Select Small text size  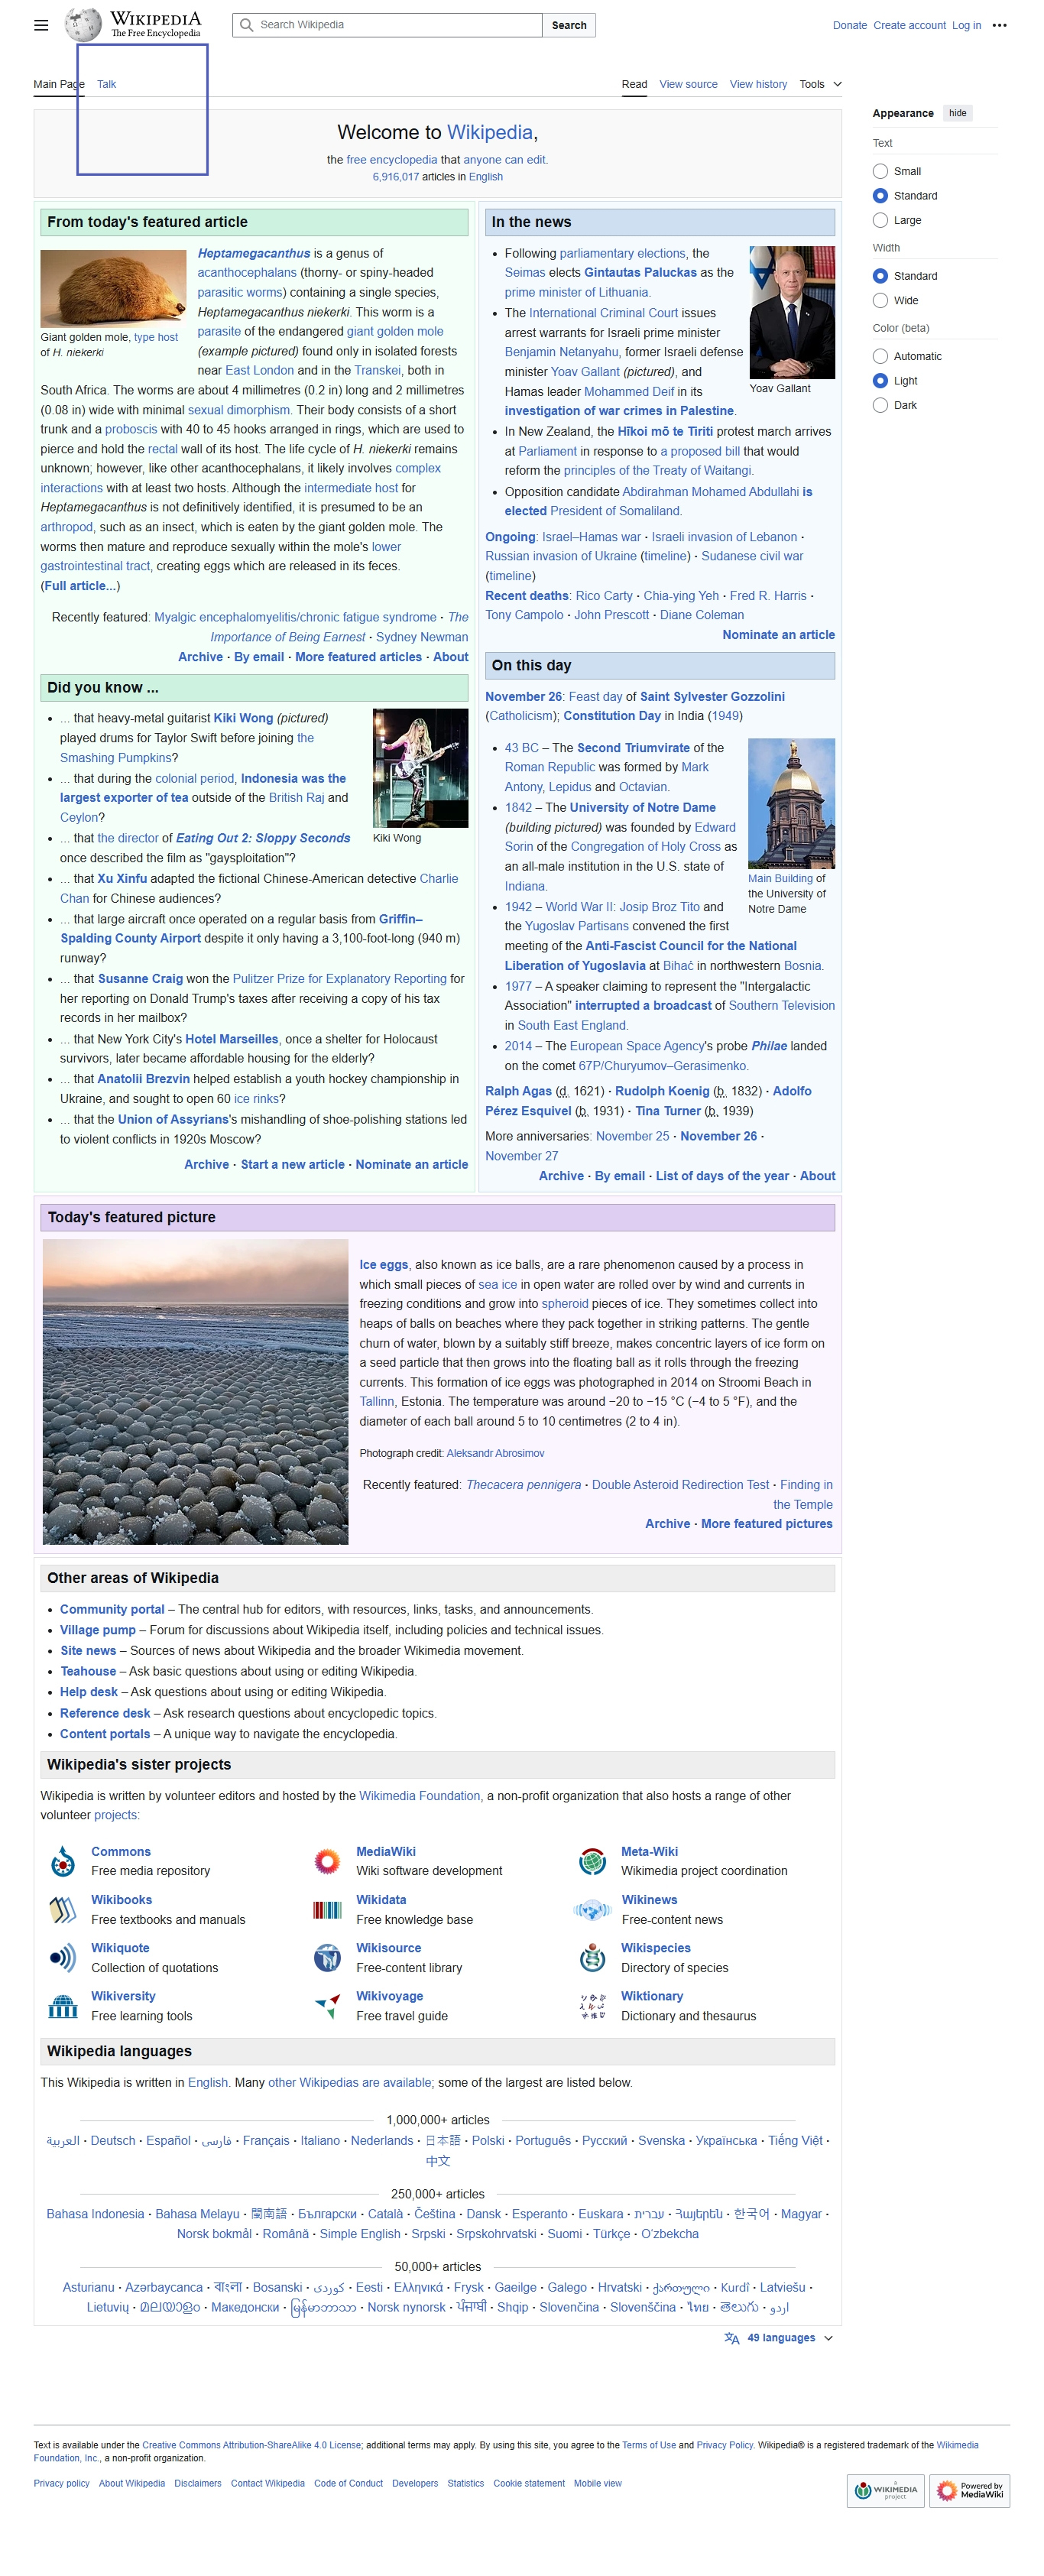[x=880, y=171]
